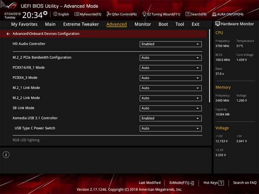This screenshot has height=194, width=259.
Task: Select the M.2_1 Link Mode label
Action: click(26, 88)
